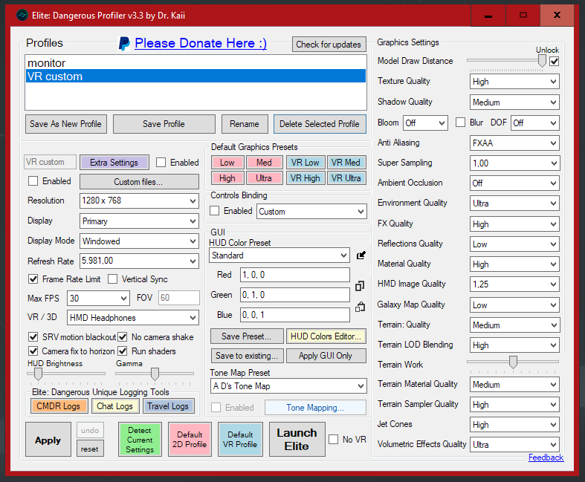Click Delete Selected Profile button
This screenshot has width=585, height=482.
320,124
